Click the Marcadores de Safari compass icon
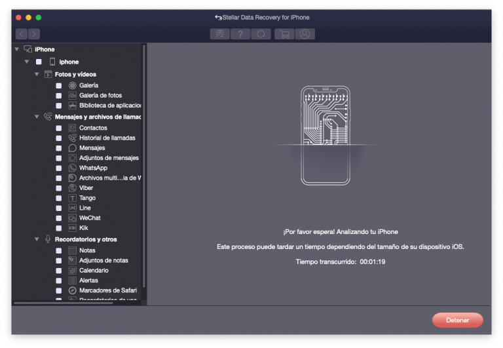This screenshot has height=348, width=503. pos(73,290)
